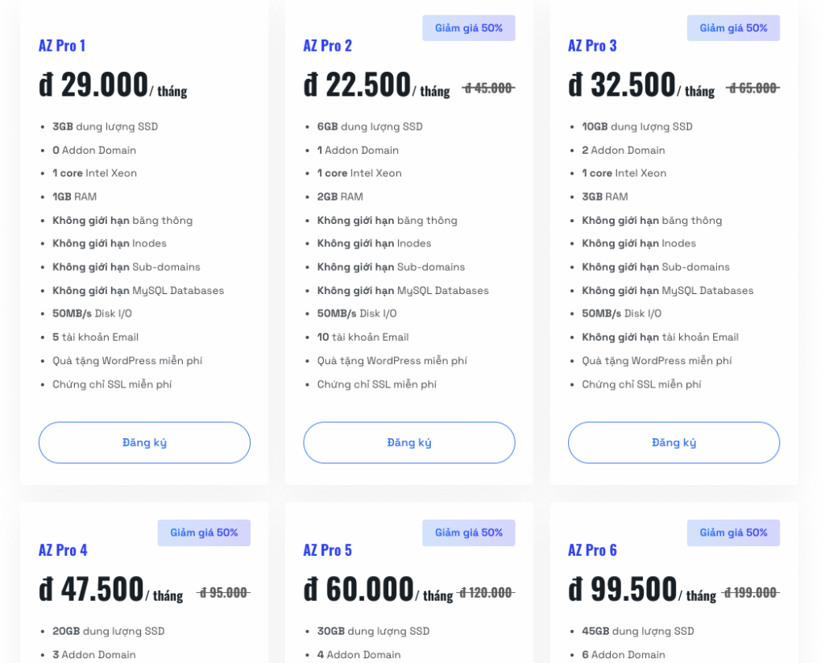Image resolution: width=825 pixels, height=663 pixels.
Task: Tap the Giảm giá 50% badge on AZ Pro 5
Action: coord(469,532)
